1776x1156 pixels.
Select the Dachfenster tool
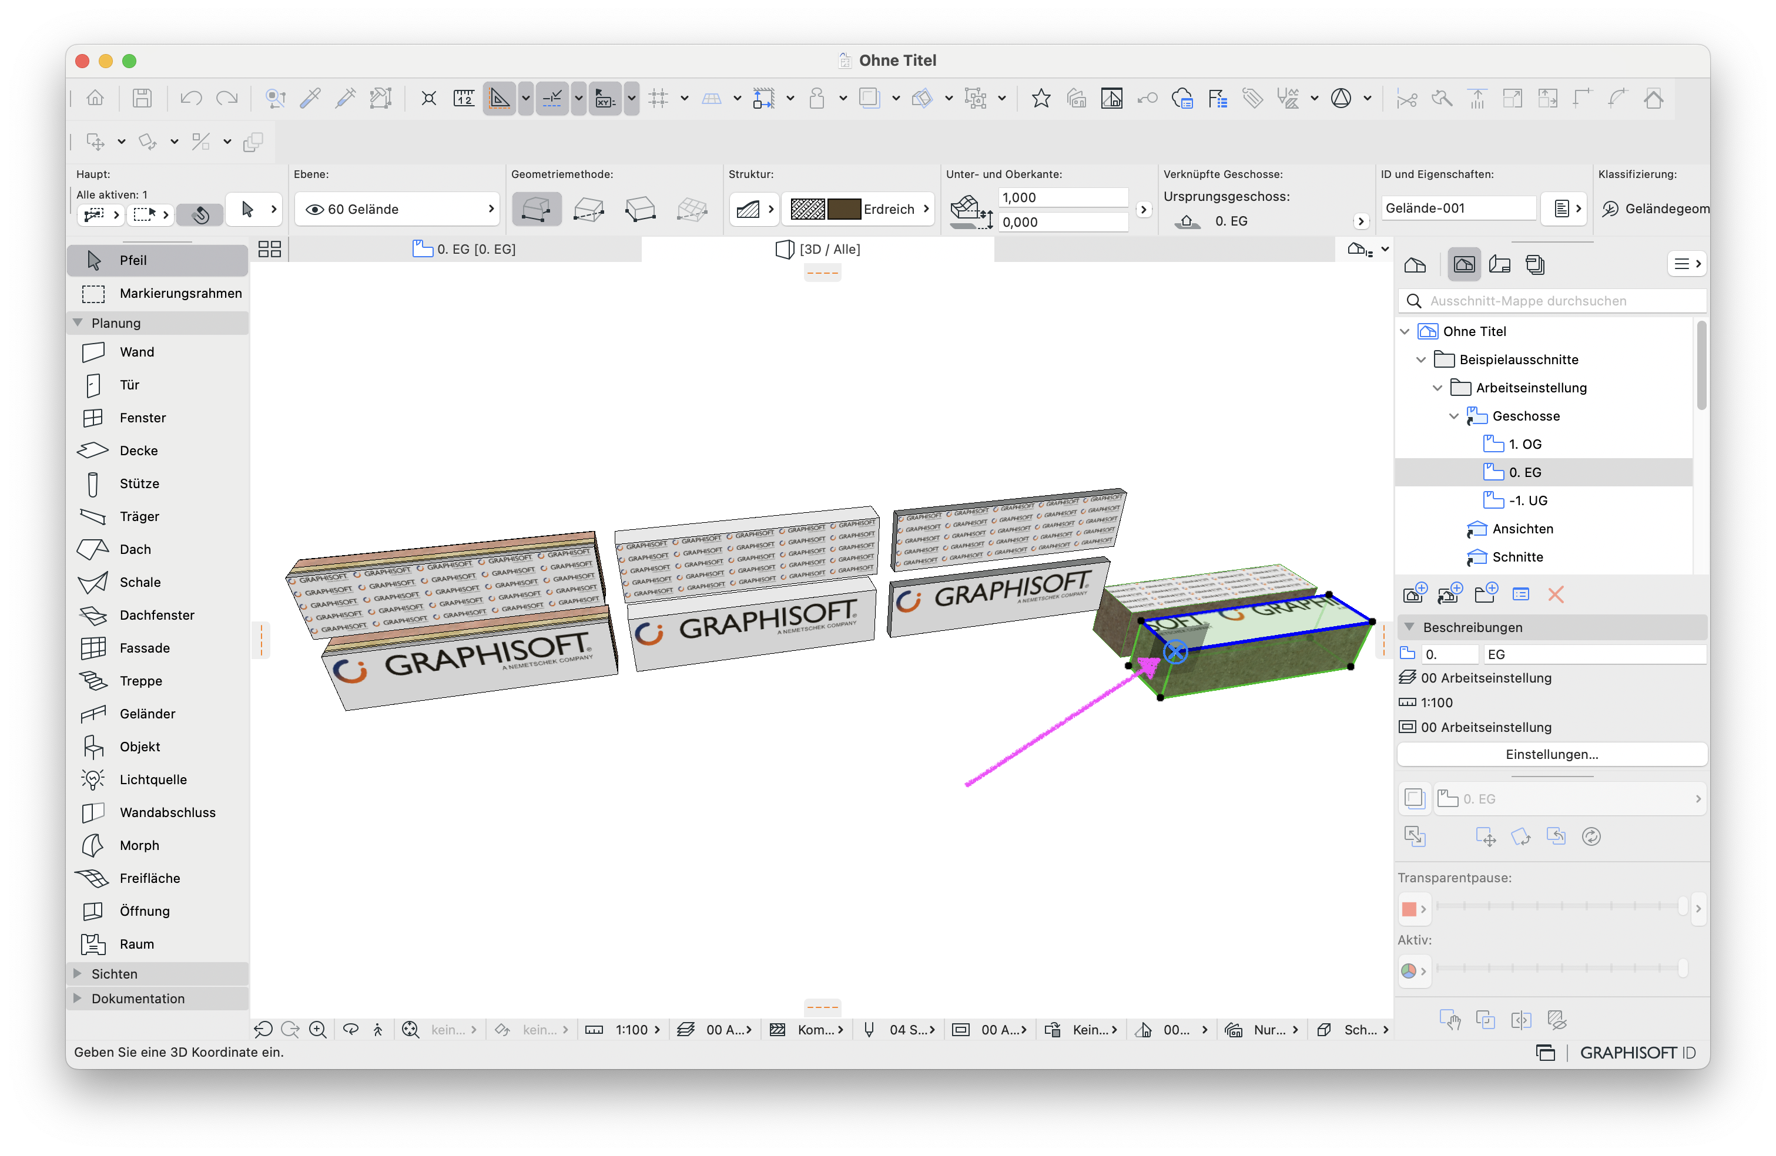coord(157,615)
